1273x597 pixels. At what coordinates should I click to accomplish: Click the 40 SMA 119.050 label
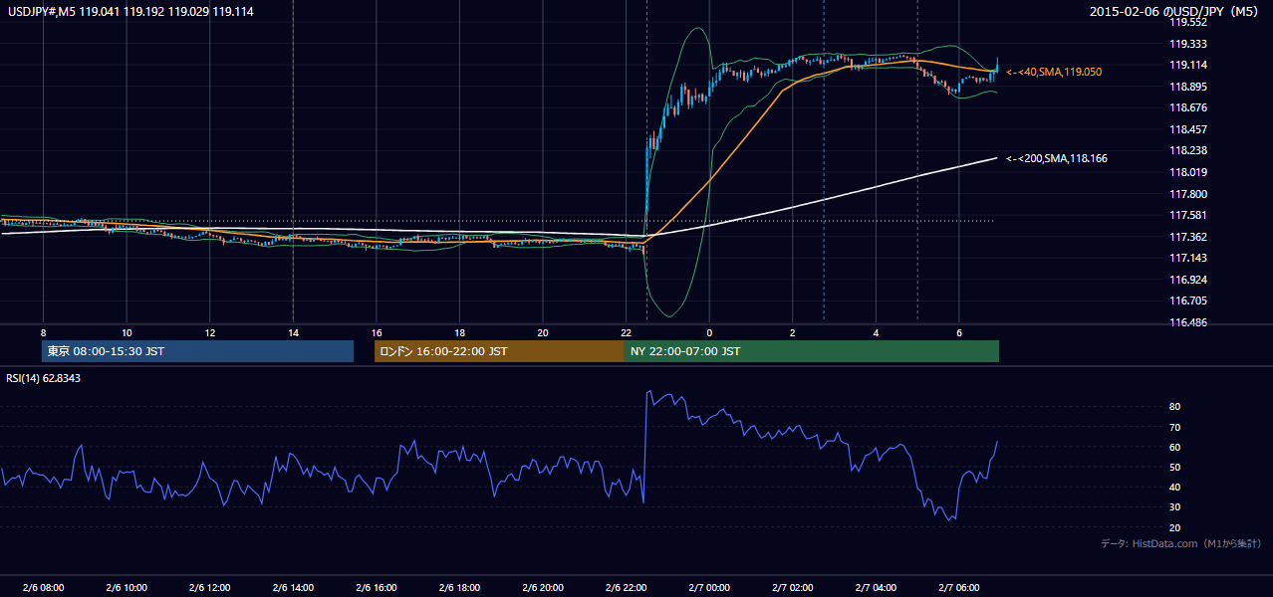point(1054,72)
